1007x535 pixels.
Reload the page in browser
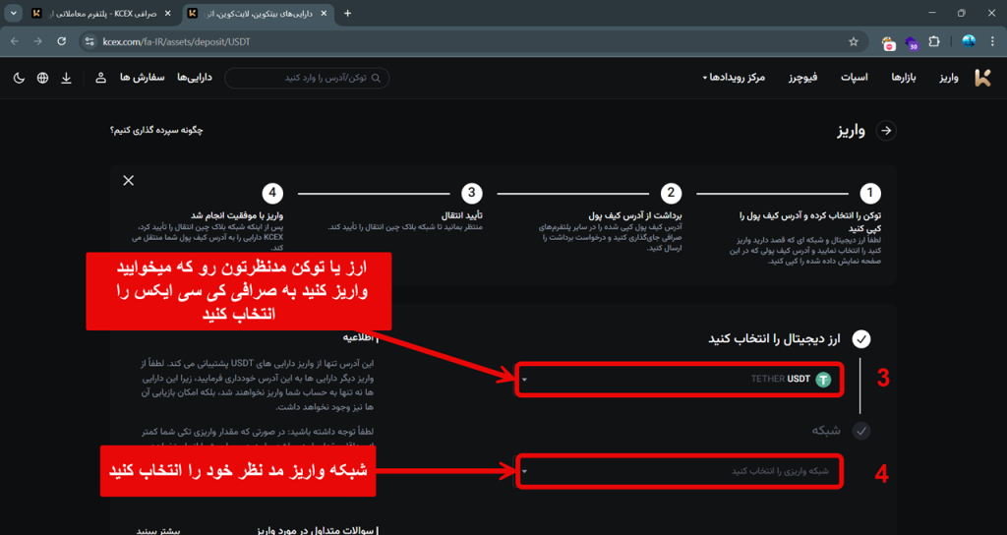[x=62, y=41]
